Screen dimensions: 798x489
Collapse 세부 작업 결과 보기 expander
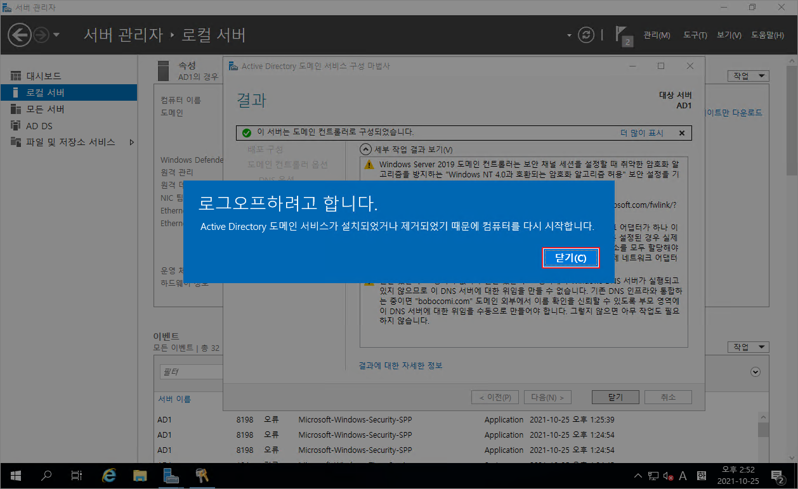365,149
